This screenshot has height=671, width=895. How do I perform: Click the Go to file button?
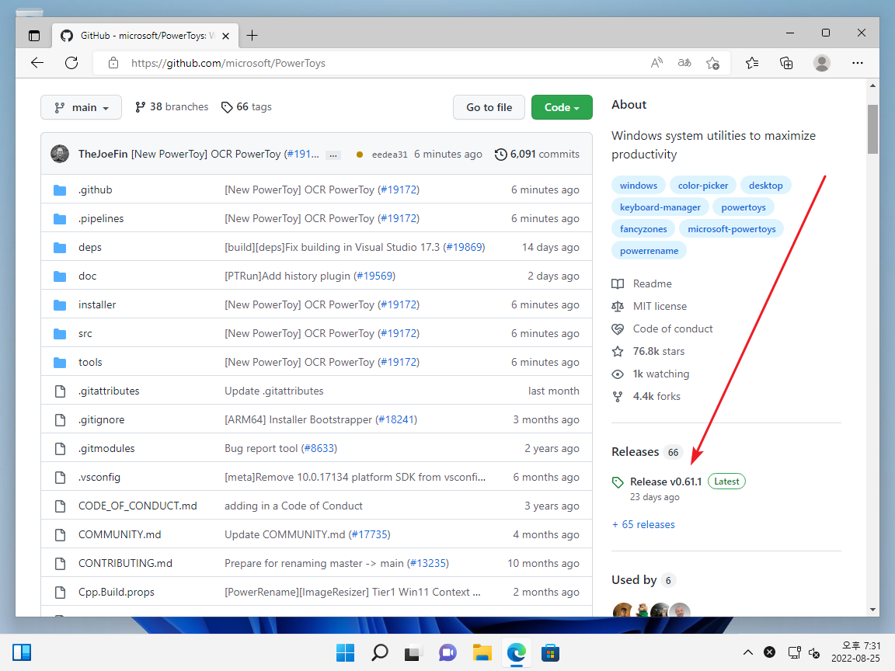coord(489,107)
